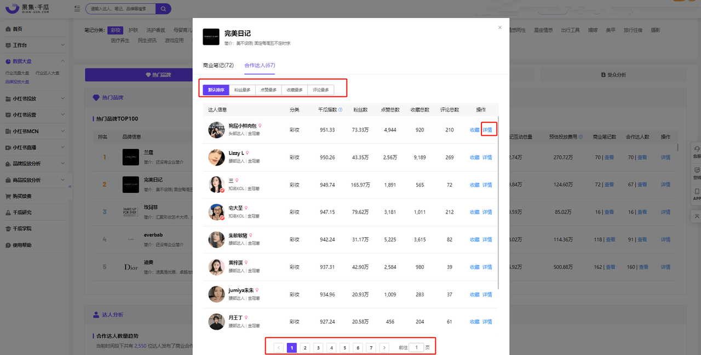Viewport: 701px width, 355px height.
Task: Collapse sidebar with double-chevron handle
Action: pos(70,187)
